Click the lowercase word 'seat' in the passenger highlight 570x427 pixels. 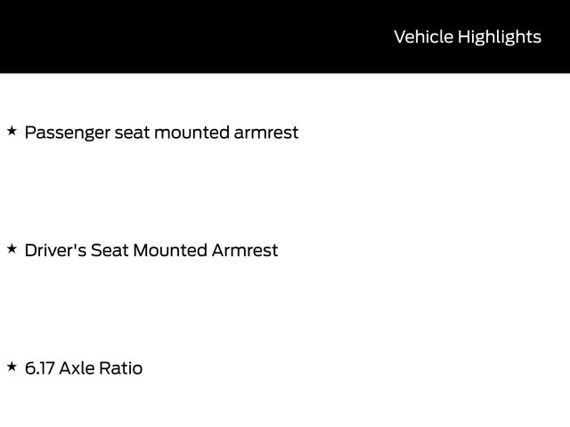click(131, 133)
